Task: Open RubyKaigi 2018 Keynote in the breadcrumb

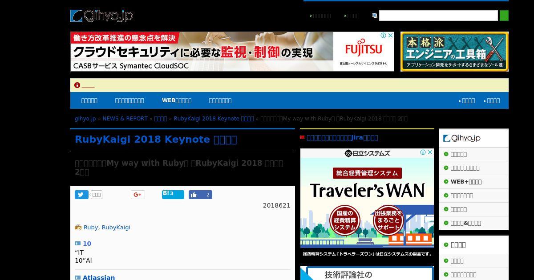Action: tap(214, 119)
